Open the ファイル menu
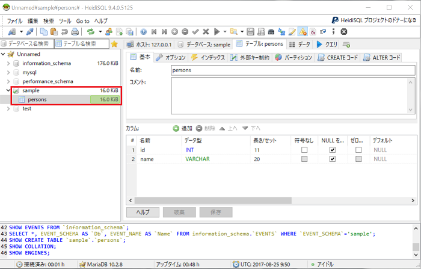 (x=14, y=21)
